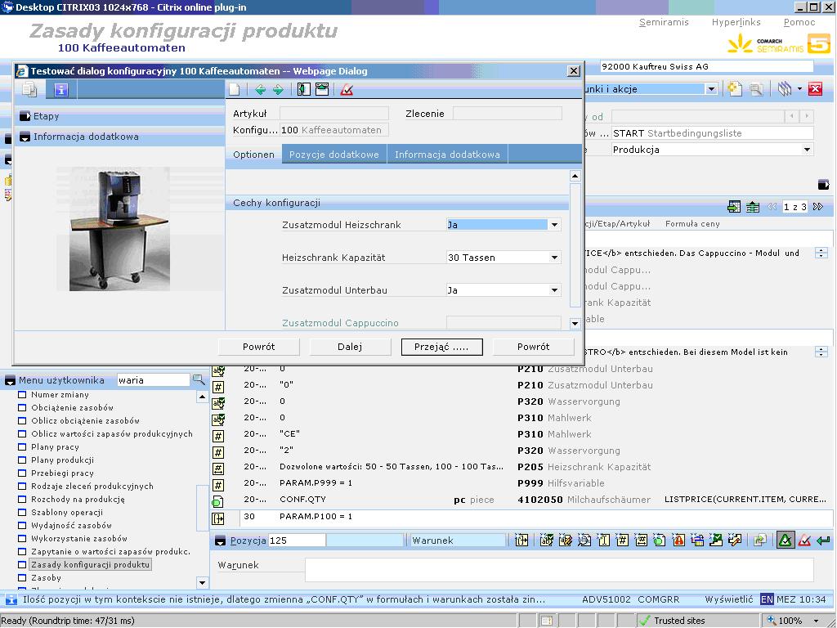Click the green forward arrow in dialog toolbar
Viewport: 837px width, 628px height.
click(278, 90)
